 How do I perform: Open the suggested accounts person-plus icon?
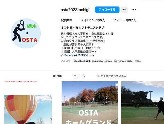point(124,10)
